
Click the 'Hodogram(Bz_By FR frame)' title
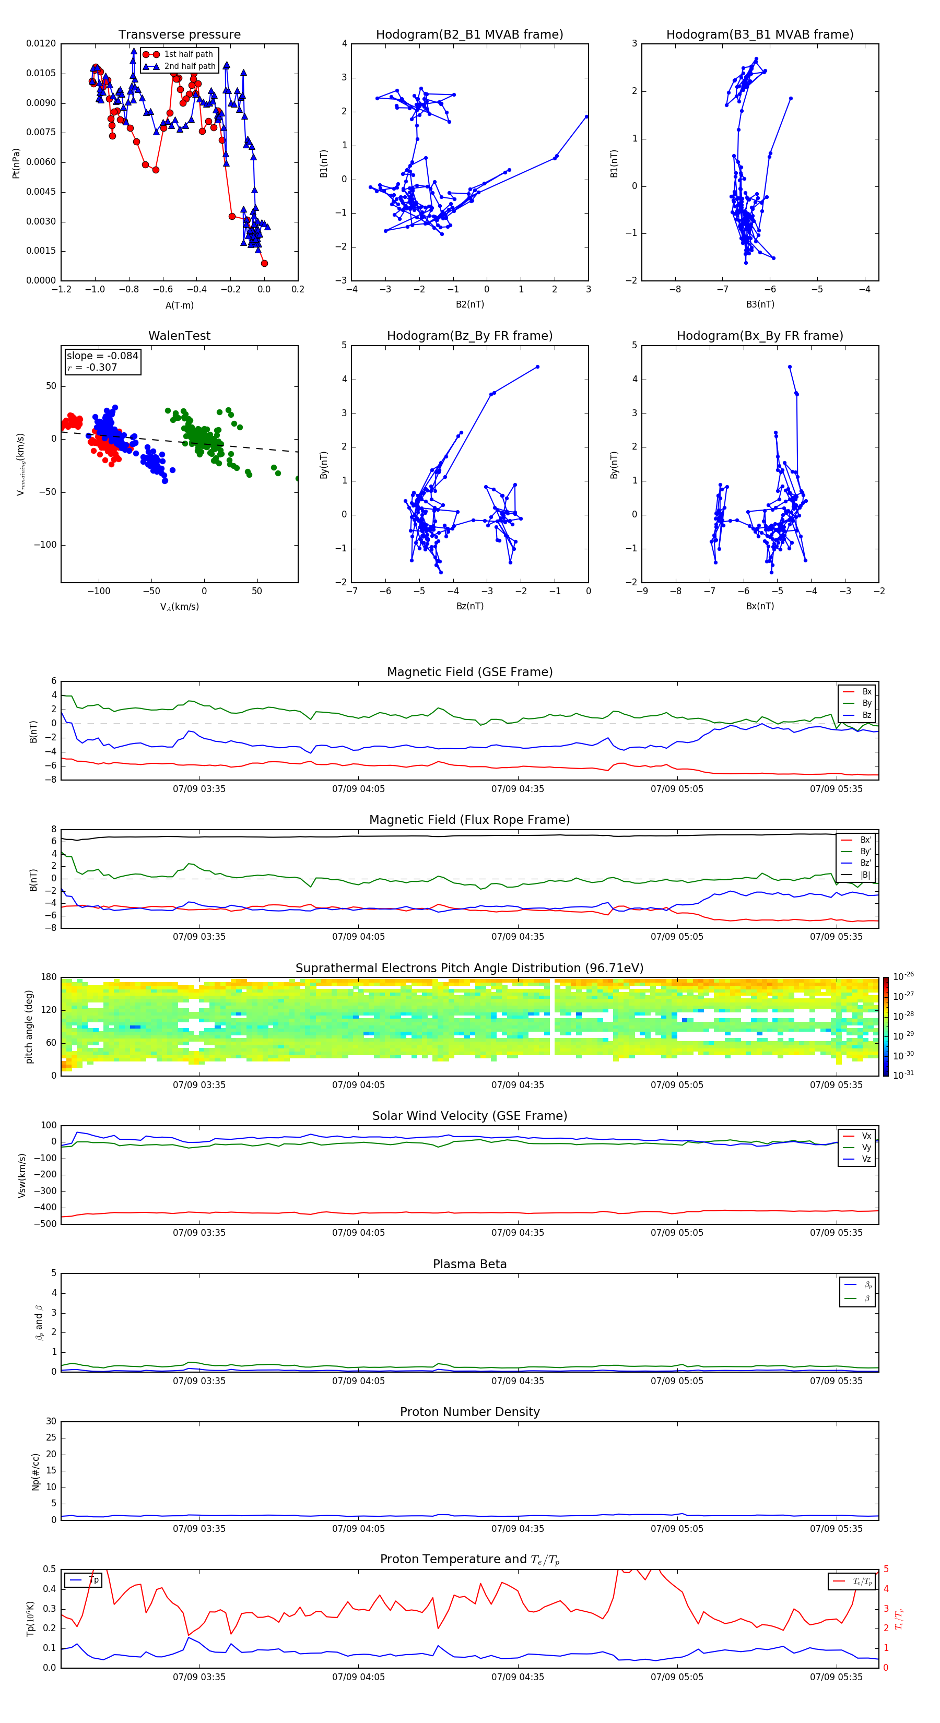tap(469, 336)
